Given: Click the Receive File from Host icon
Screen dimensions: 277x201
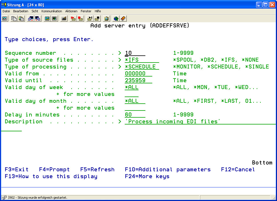Looking at the screenshot, I should 38,19.
